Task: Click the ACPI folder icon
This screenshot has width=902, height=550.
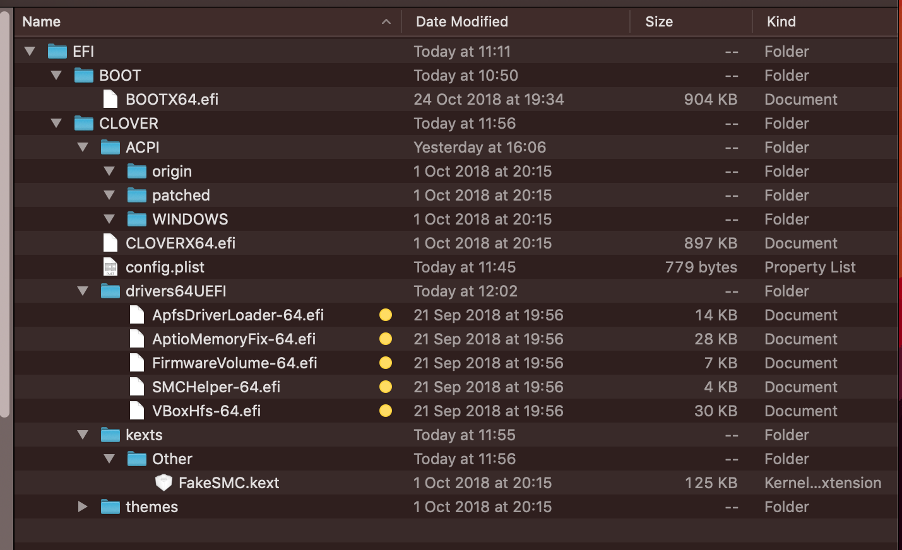Action: point(110,147)
